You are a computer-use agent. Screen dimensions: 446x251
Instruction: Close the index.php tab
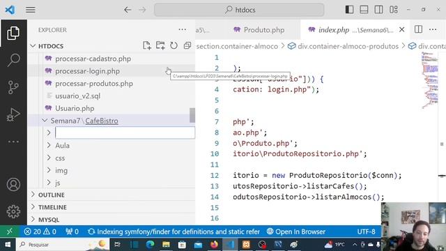pos(401,29)
